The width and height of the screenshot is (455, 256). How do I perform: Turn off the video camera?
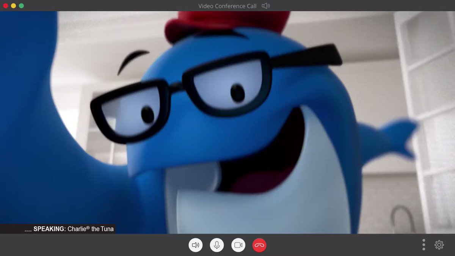(238, 245)
